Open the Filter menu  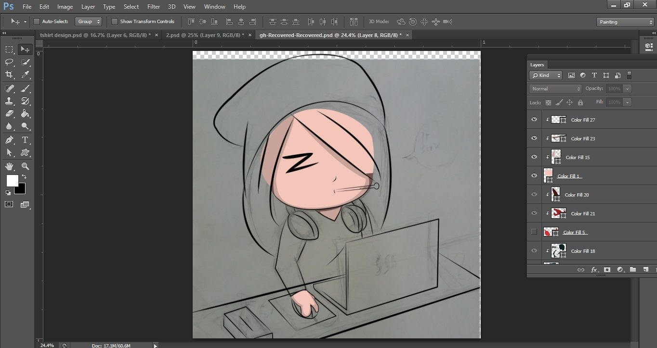point(154,7)
